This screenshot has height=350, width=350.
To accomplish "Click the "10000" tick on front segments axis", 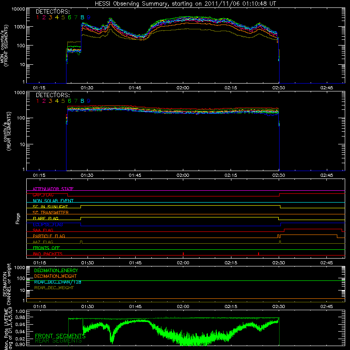I will click(18, 9).
